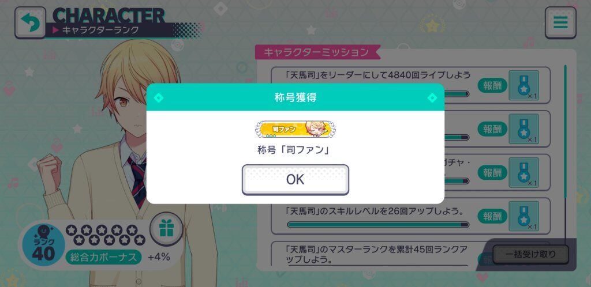Viewport: 591px width, 287px height.
Task: Select the gacha mission's medal reward icon
Action: [523, 173]
